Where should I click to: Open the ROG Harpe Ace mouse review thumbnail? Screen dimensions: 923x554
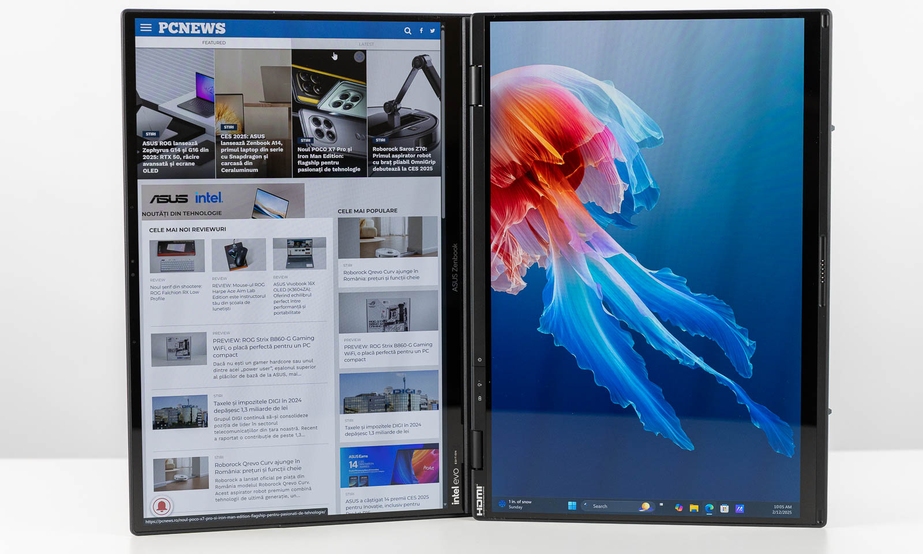pyautogui.click(x=238, y=254)
